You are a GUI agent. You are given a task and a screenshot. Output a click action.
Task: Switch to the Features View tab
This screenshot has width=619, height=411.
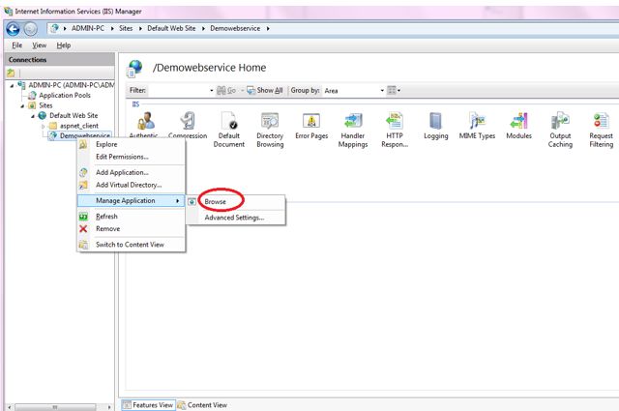[148, 405]
